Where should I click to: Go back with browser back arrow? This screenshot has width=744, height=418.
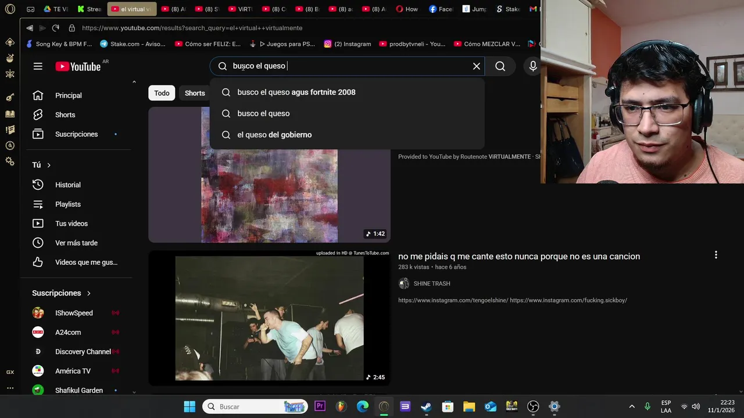(30, 28)
